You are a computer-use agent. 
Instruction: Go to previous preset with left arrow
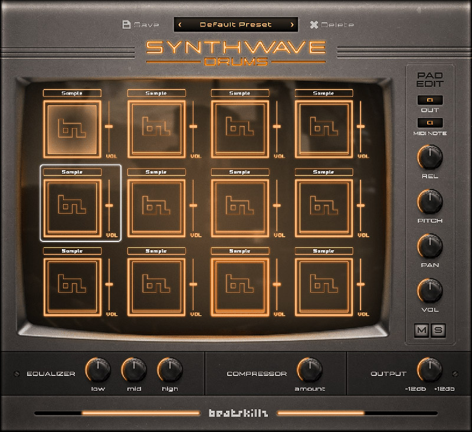click(x=180, y=25)
